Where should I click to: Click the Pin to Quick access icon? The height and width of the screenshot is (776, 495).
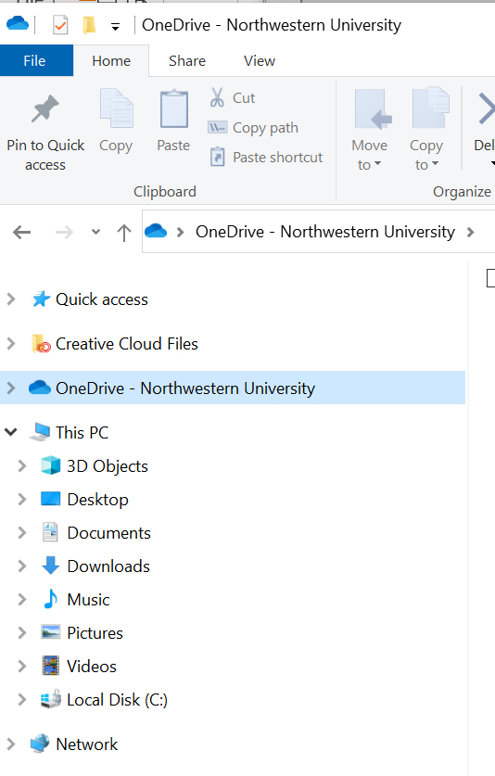tap(45, 108)
